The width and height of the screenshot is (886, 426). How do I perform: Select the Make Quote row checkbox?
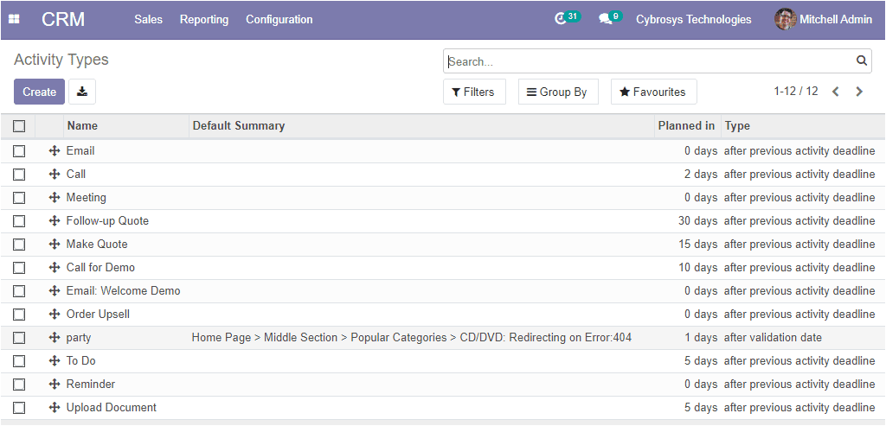pyautogui.click(x=19, y=245)
